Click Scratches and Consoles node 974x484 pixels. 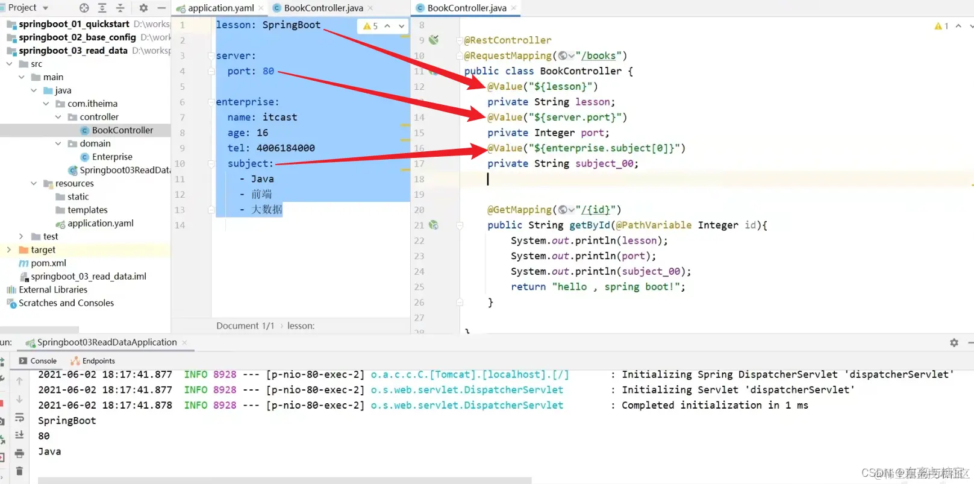(66, 303)
